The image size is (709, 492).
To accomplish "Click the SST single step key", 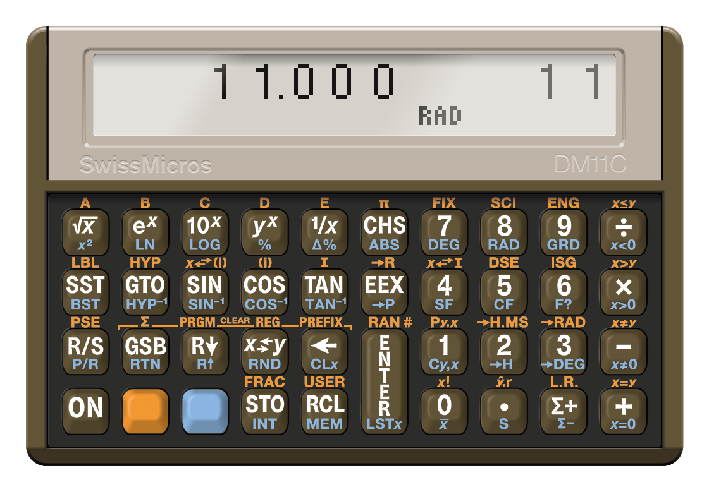I will tap(85, 292).
